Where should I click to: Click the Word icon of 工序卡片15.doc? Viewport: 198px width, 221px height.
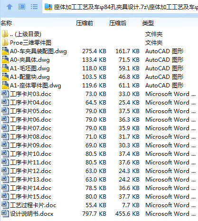tap(5, 196)
